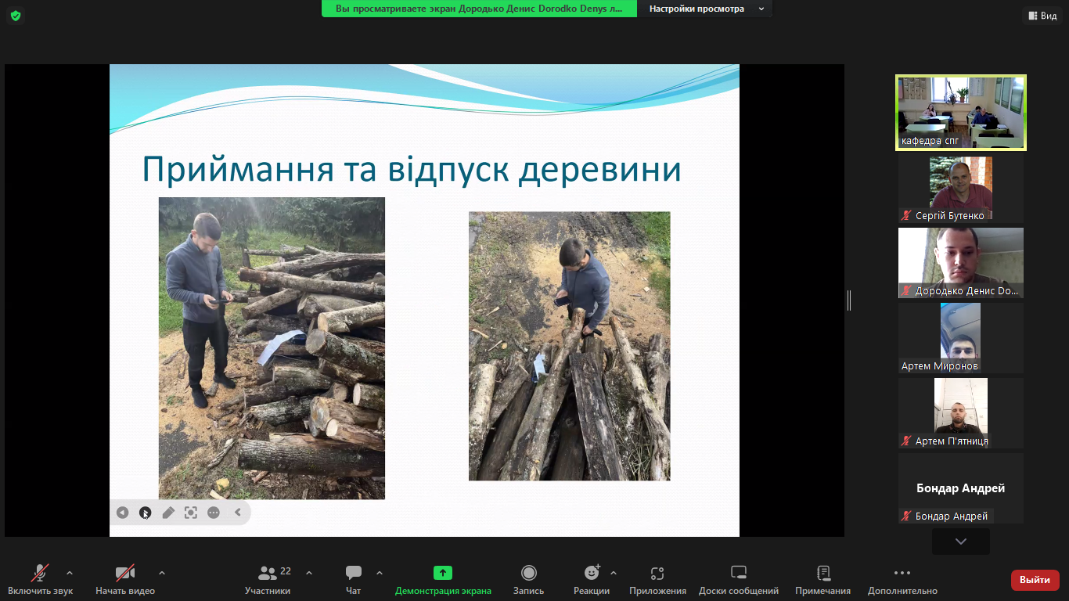The image size is (1069, 601).
Task: Open the three-dots slide options menu
Action: coord(214,513)
